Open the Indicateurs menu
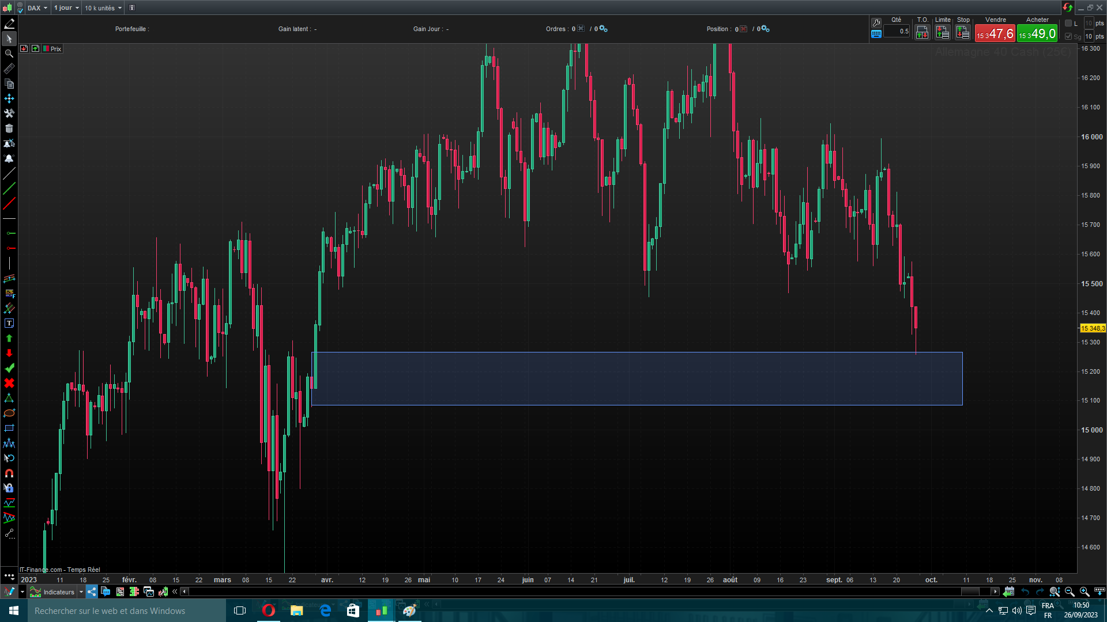This screenshot has width=1107, height=622. [59, 592]
